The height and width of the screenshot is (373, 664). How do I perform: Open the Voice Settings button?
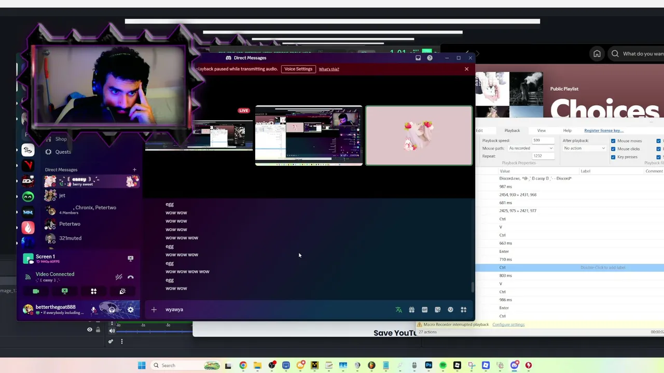(x=298, y=69)
